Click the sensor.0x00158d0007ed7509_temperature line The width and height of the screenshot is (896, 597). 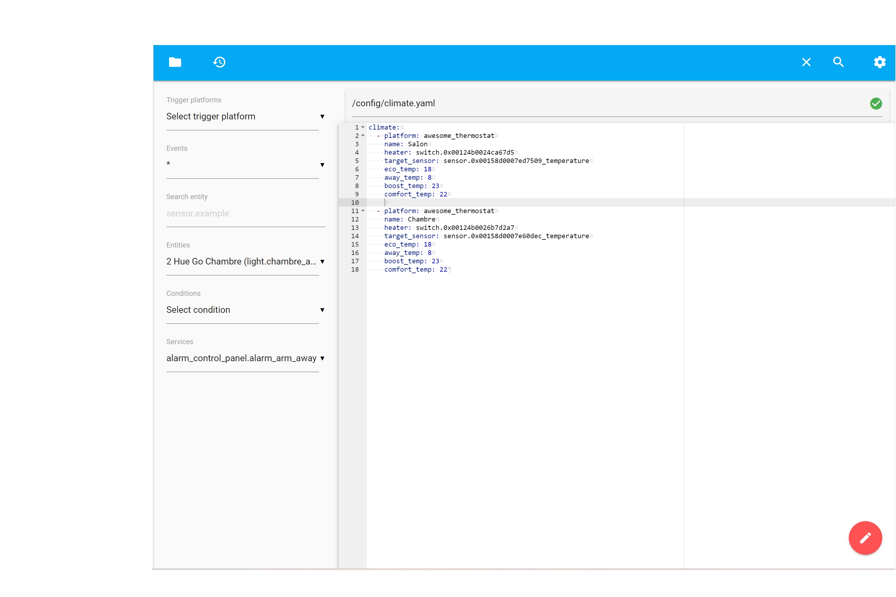pyautogui.click(x=487, y=161)
